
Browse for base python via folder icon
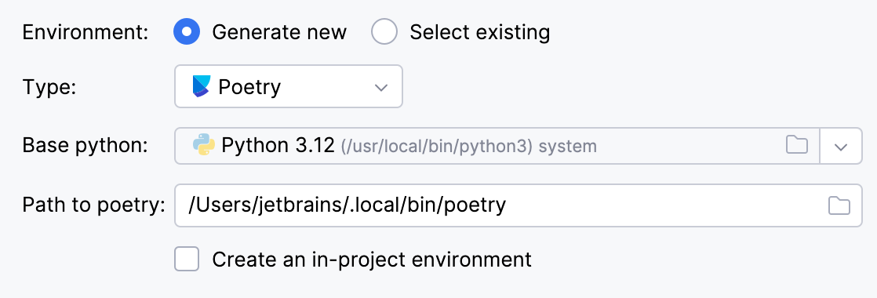click(x=797, y=145)
